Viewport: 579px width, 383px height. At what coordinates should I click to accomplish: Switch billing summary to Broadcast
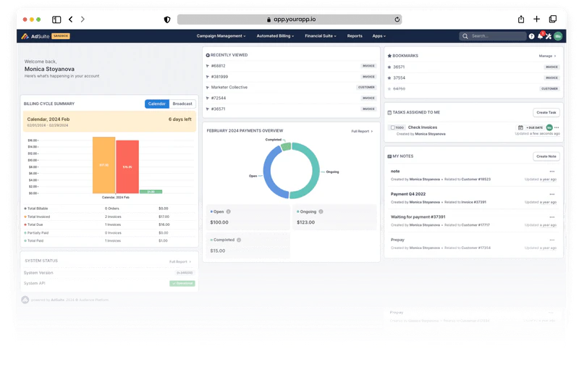[182, 104]
